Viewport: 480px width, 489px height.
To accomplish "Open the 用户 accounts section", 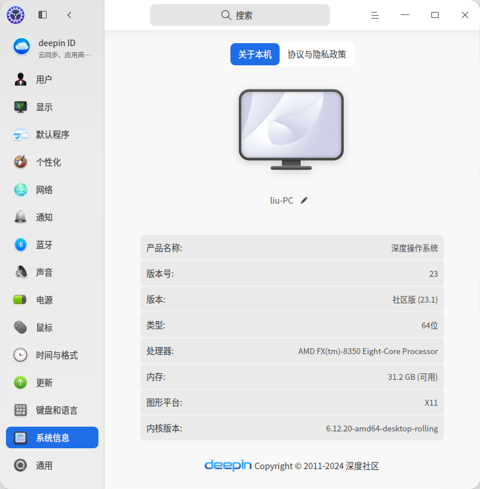I will (x=52, y=80).
